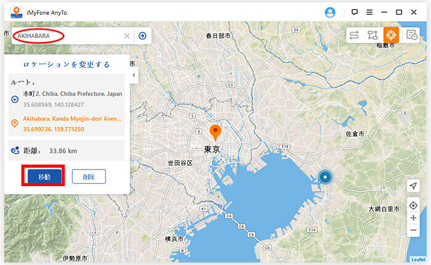The image size is (431, 265).
Task: Collapse the location side panel
Action: click(x=134, y=75)
